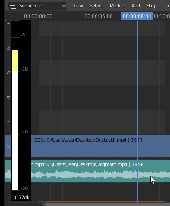Click the audio level meter bar

point(15,120)
